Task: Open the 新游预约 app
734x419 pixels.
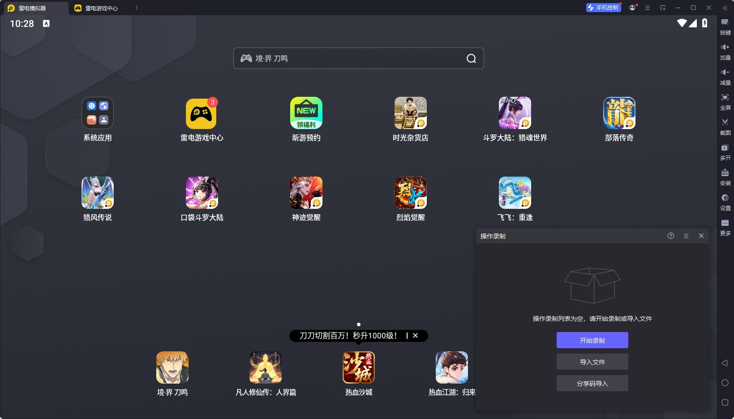Action: pyautogui.click(x=306, y=113)
